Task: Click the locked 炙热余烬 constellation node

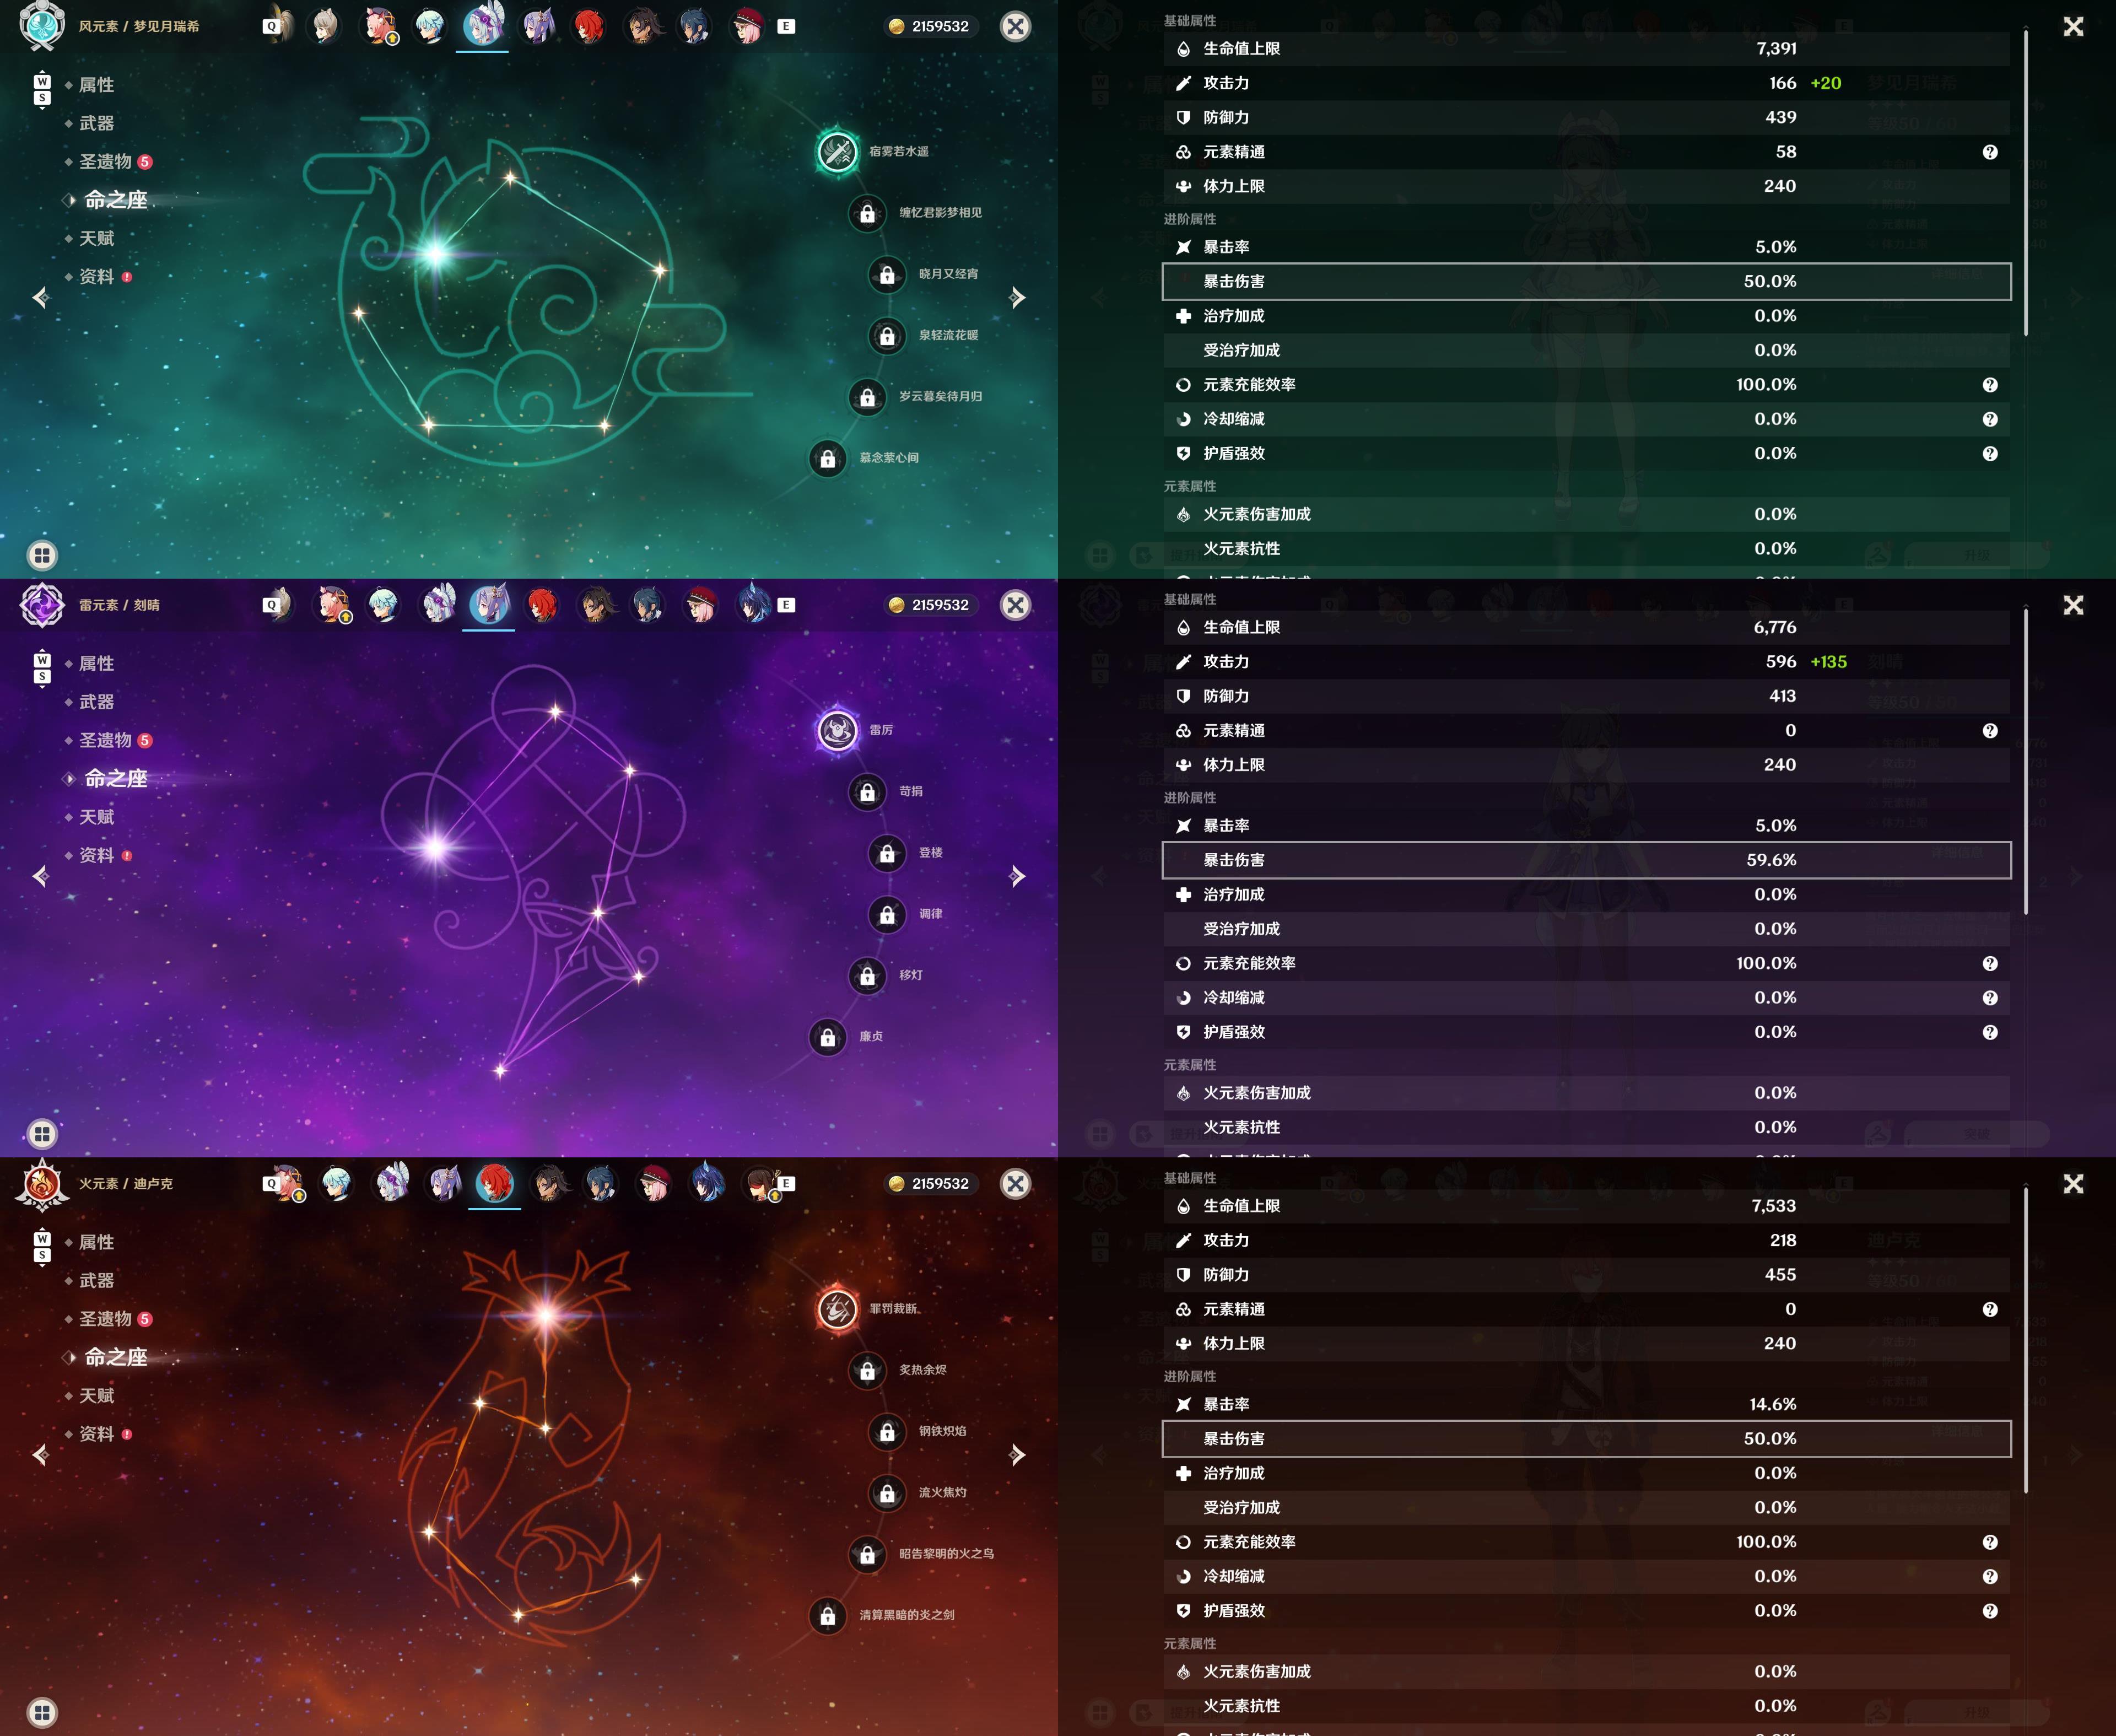Action: click(x=867, y=1370)
